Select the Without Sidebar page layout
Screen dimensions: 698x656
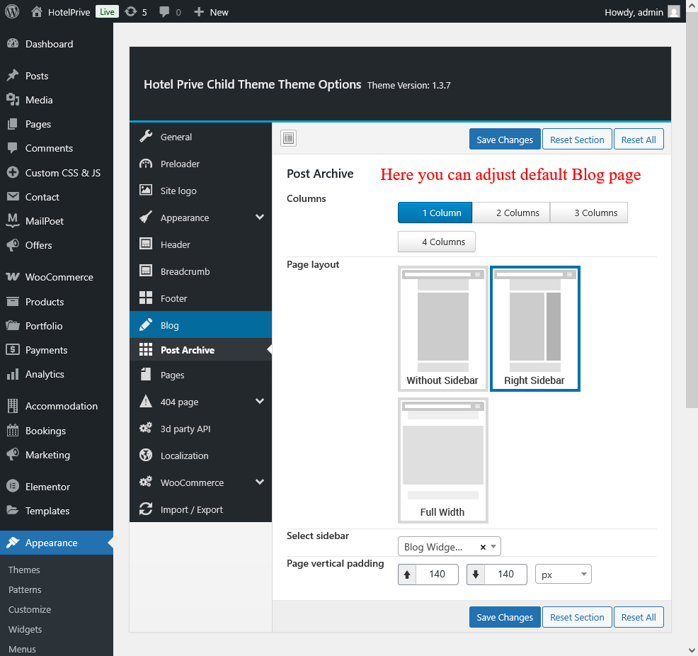click(x=442, y=329)
